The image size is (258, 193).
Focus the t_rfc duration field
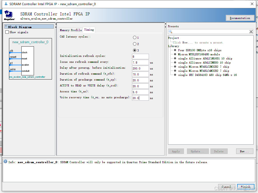(x=140, y=74)
